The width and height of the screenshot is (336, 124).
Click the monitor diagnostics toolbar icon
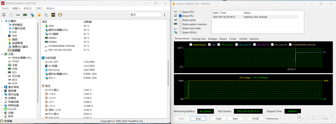point(32,15)
